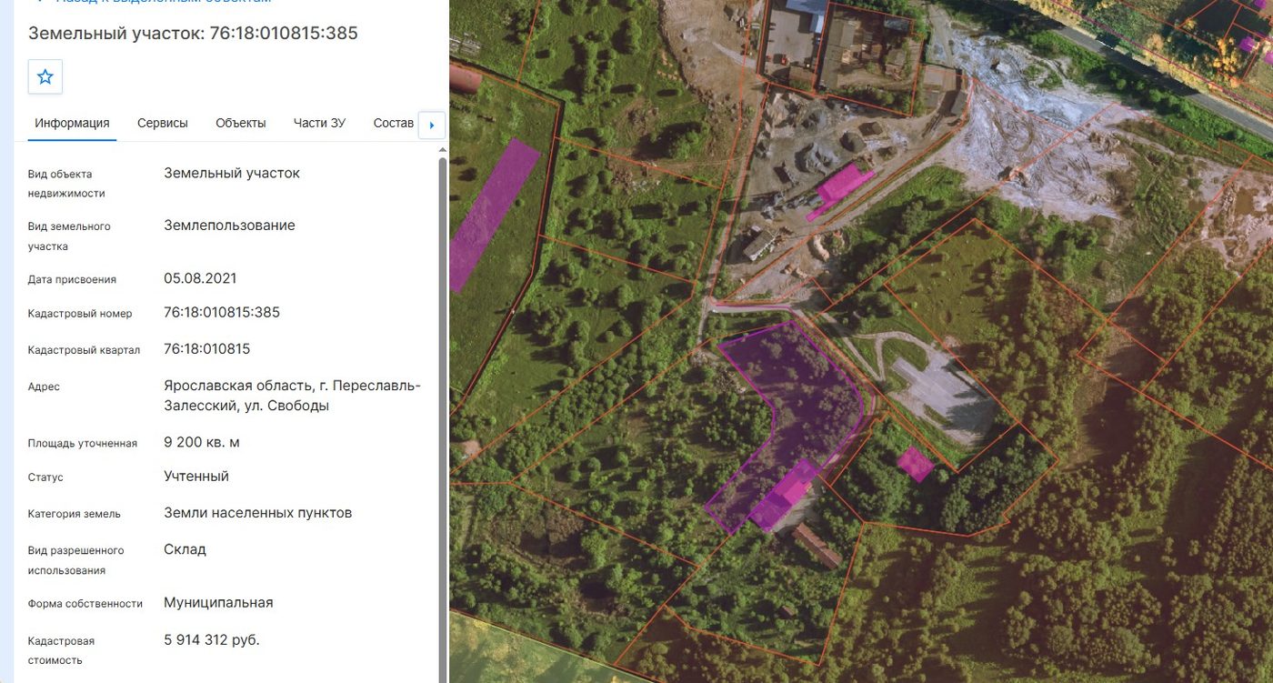The image size is (1273, 683).
Task: Click the label Адрес
Action: click(44, 387)
